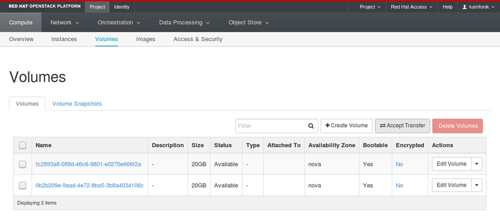Go to the Overview tab
500x219 pixels.
click(x=21, y=39)
